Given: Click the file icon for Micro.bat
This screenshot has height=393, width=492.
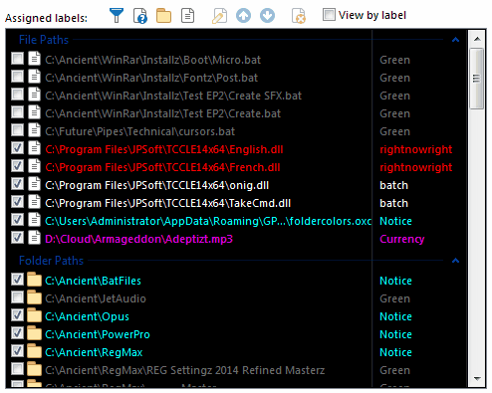Looking at the screenshot, I should pos(34,59).
